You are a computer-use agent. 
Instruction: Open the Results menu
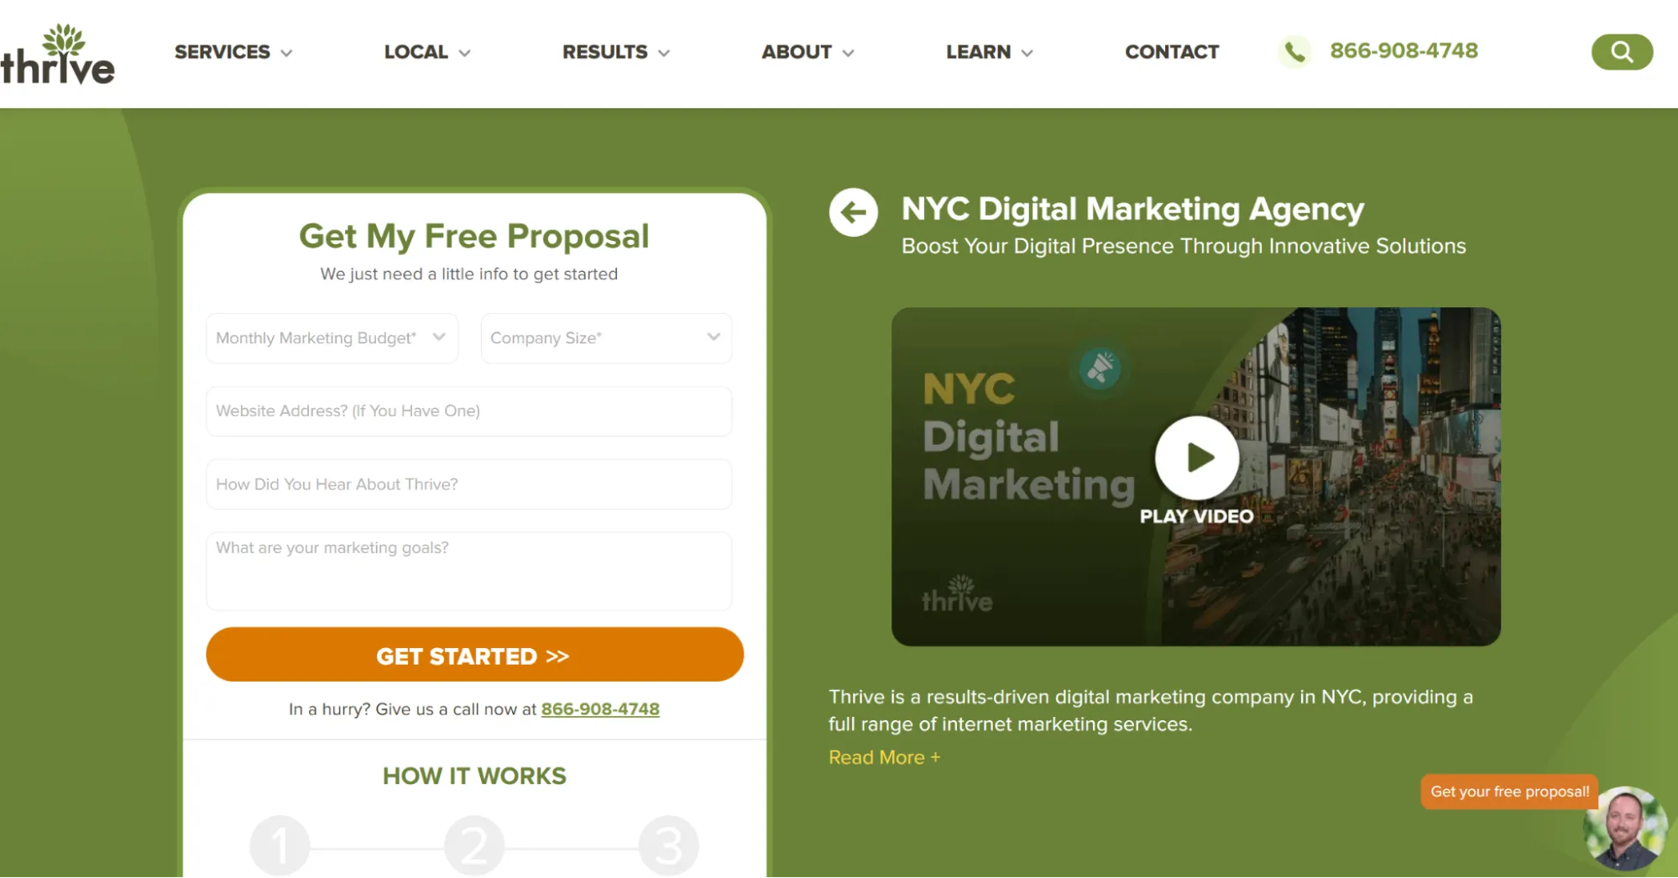click(x=616, y=52)
